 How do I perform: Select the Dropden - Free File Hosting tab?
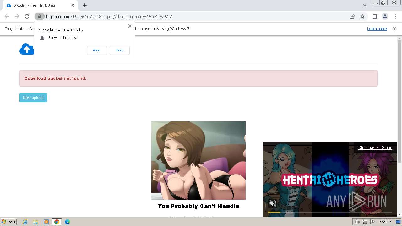(40, 5)
